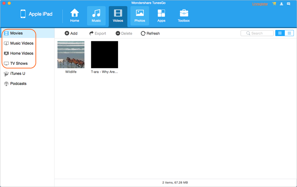The height and width of the screenshot is (187, 297).
Task: Click the Add video button
Action: tap(71, 33)
